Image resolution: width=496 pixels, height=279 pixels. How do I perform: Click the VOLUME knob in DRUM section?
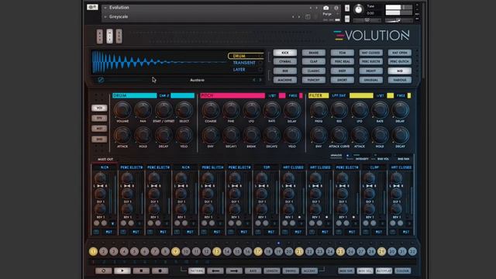pyautogui.click(x=122, y=110)
